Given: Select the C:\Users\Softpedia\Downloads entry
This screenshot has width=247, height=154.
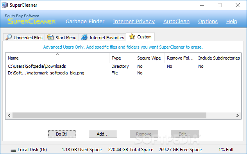Looking at the screenshot, I should (37, 66).
